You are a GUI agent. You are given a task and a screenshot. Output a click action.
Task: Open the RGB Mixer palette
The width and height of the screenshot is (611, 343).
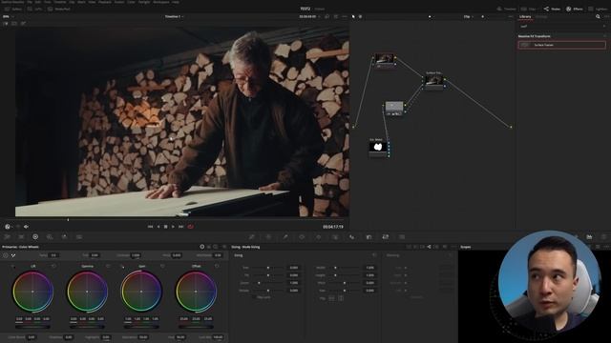point(64,236)
